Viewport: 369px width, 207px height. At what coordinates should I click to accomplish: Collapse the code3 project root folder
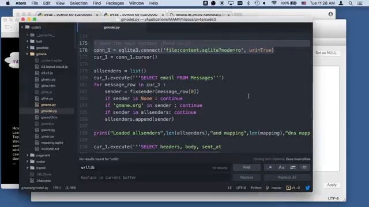tap(22, 27)
